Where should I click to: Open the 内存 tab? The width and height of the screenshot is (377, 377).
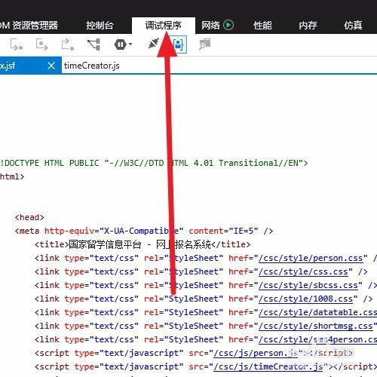coord(308,26)
